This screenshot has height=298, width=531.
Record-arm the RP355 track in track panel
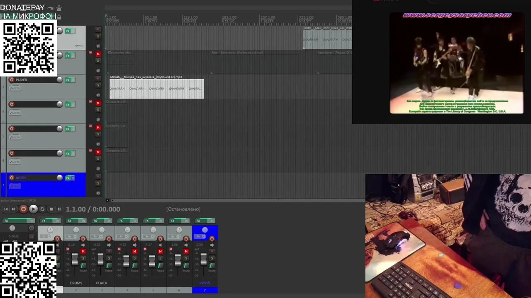click(12, 178)
